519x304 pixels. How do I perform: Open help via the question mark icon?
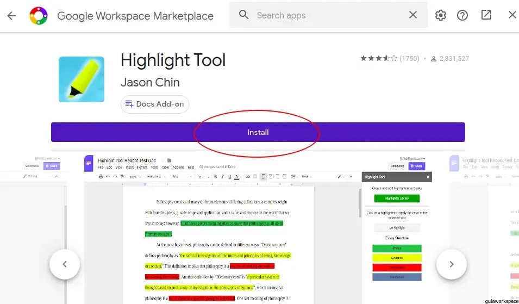click(x=462, y=15)
